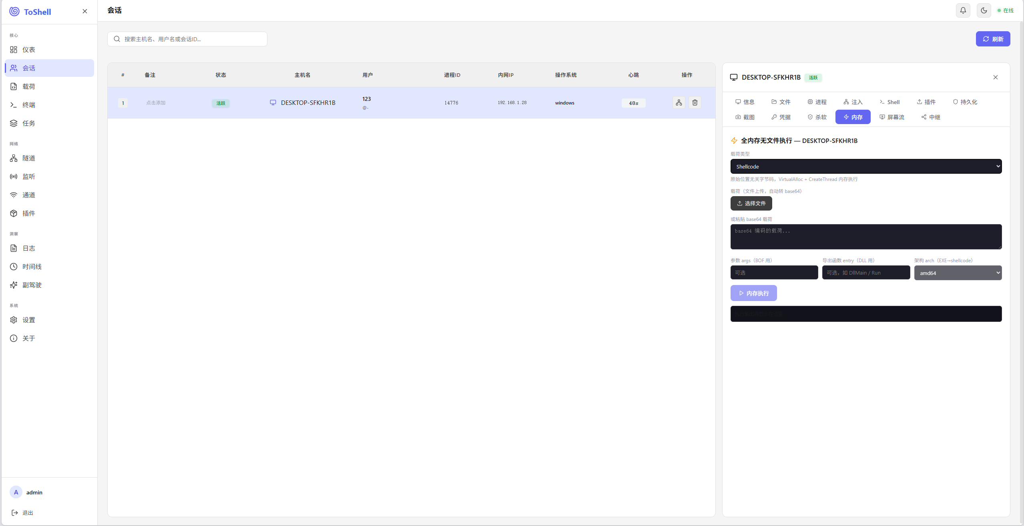1024x526 pixels.
Task: Open the amd64 architecture dropdown
Action: click(x=958, y=273)
